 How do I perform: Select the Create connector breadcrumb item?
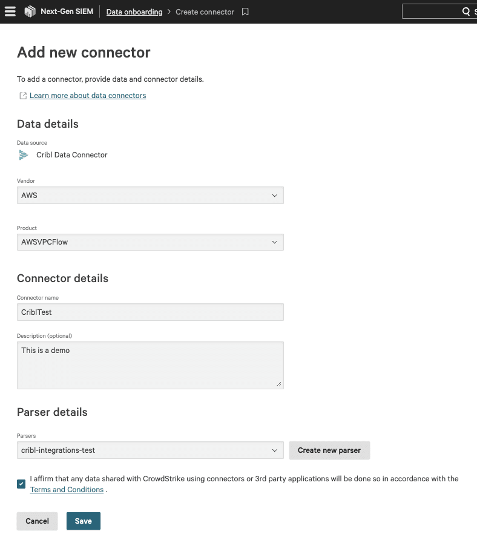pos(205,12)
